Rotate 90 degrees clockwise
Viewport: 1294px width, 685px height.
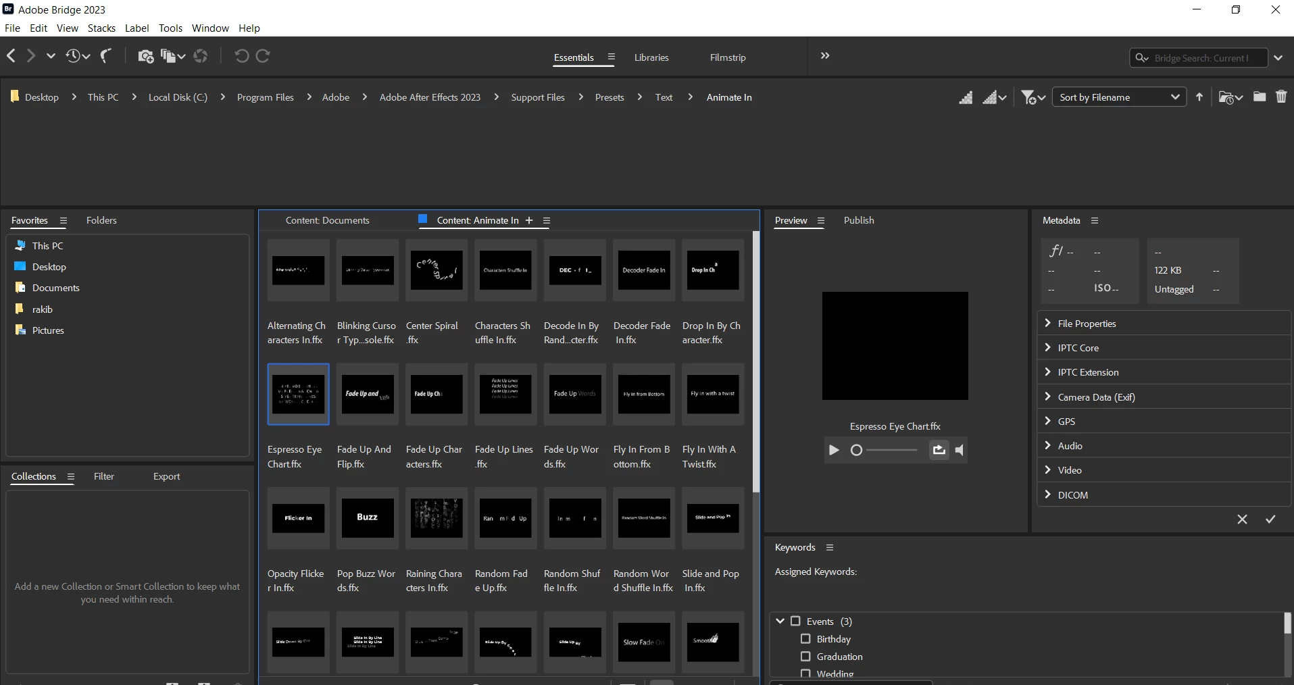(264, 56)
